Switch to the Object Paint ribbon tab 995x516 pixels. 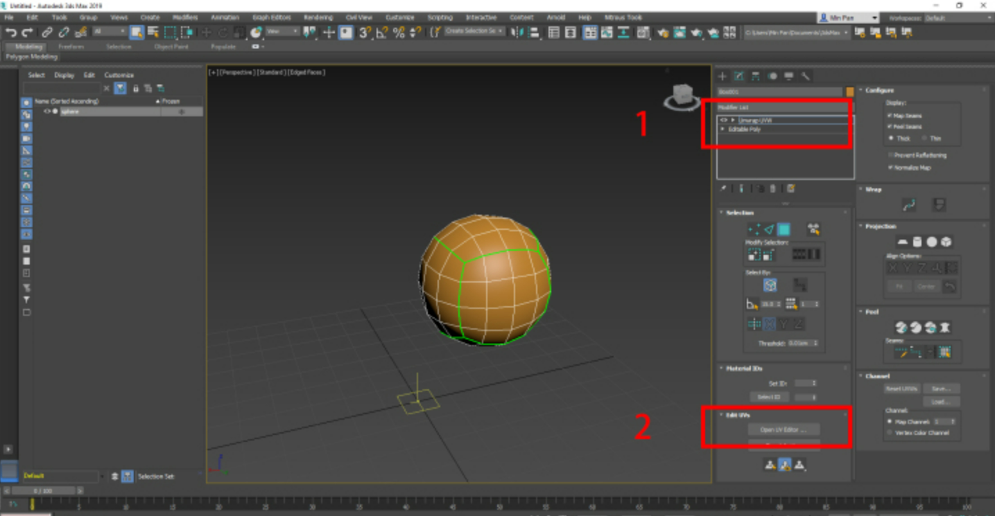click(x=171, y=46)
